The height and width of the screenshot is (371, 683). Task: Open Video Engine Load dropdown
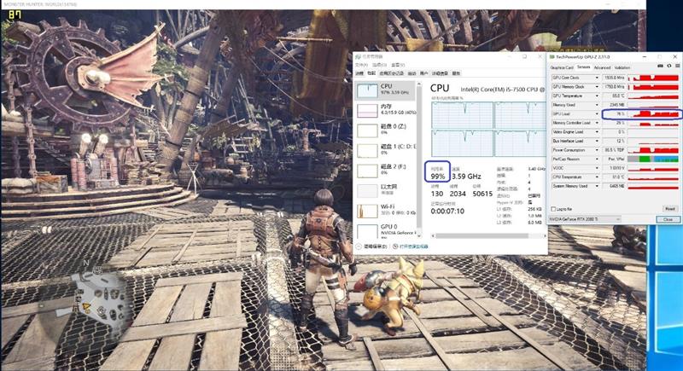coord(597,132)
